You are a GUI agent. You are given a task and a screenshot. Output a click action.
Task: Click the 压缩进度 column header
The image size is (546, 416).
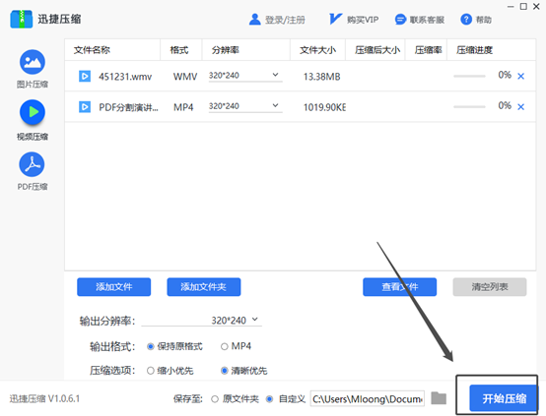[x=474, y=50]
